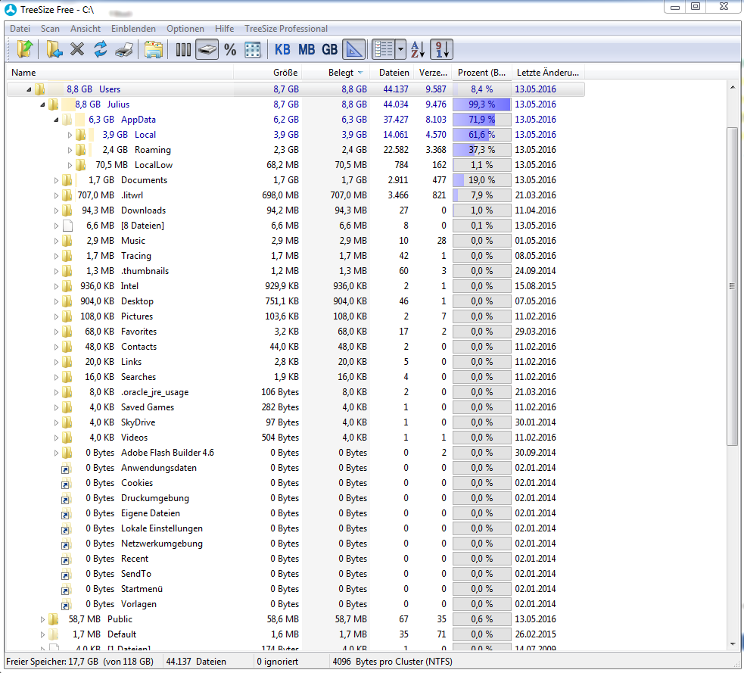Sort by the Letzte Änderung column header
The image size is (744, 673).
pos(547,73)
